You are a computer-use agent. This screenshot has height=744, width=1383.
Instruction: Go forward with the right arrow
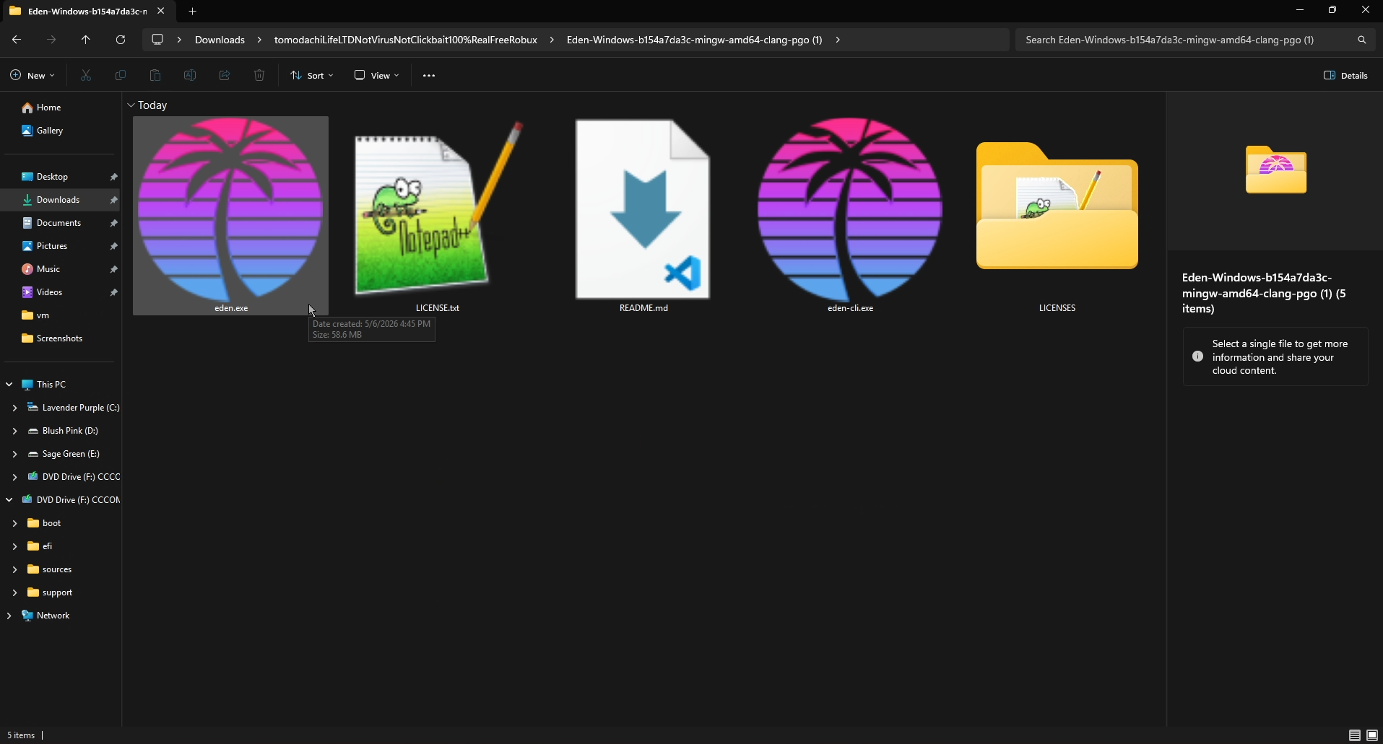(51, 40)
